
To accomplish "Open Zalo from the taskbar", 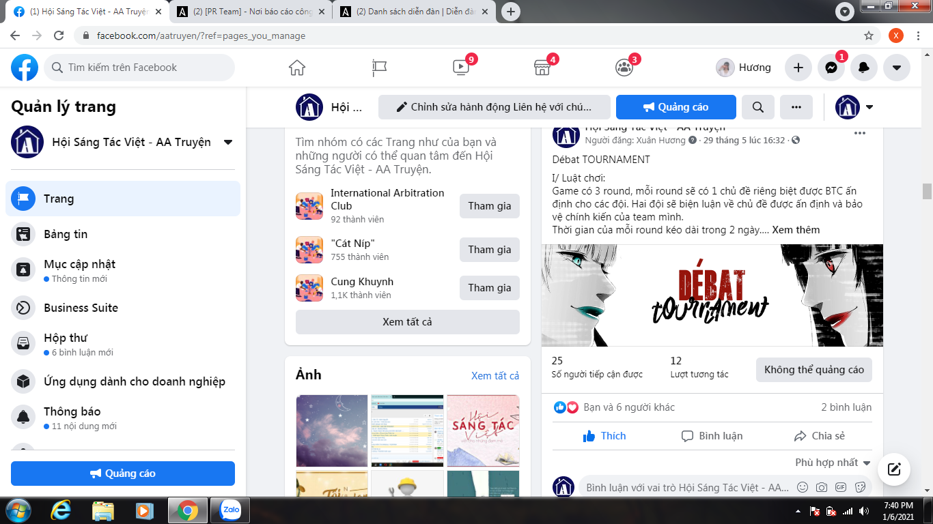I will pyautogui.click(x=230, y=510).
